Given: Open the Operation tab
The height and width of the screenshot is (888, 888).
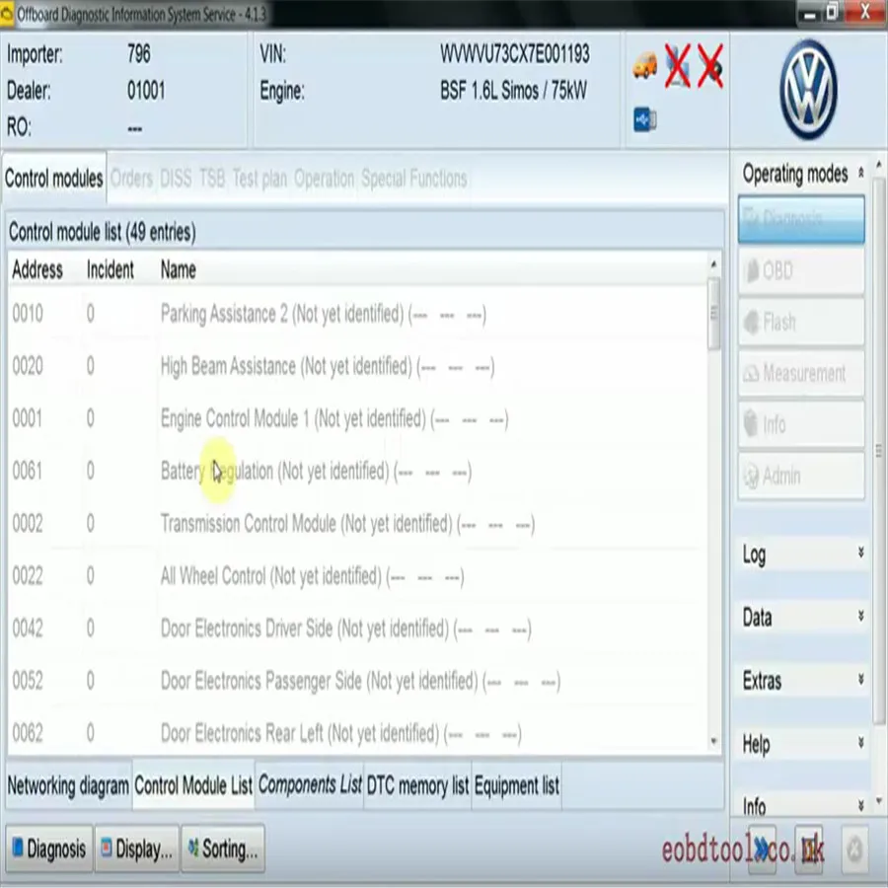Looking at the screenshot, I should [324, 179].
